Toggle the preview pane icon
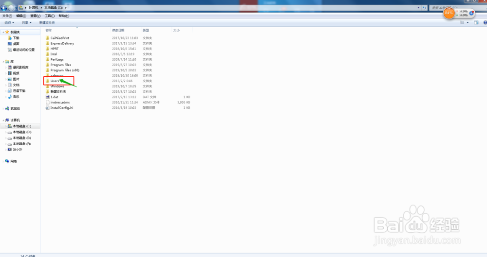The height and width of the screenshot is (257, 487). point(476,23)
